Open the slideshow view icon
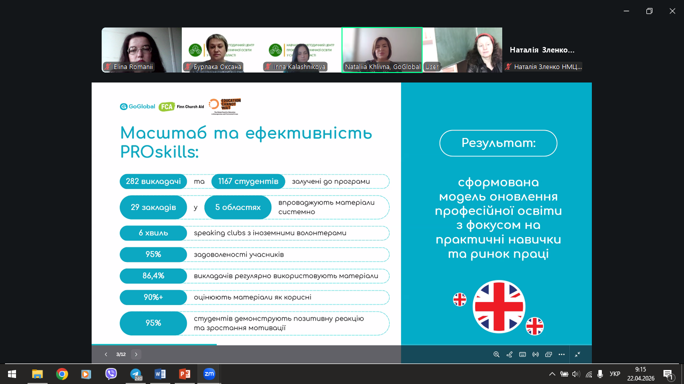Screen dimensions: 684x384 548,354
